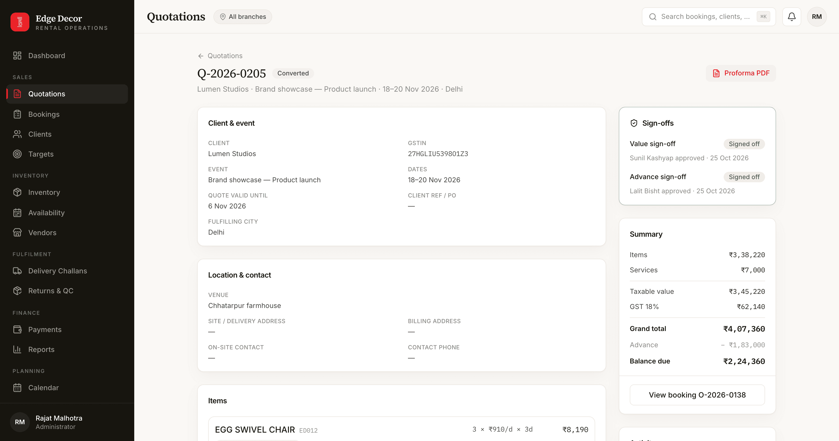Click the Q-2026-0205 quotation heading
Viewport: 839px width, 441px height.
tap(232, 74)
